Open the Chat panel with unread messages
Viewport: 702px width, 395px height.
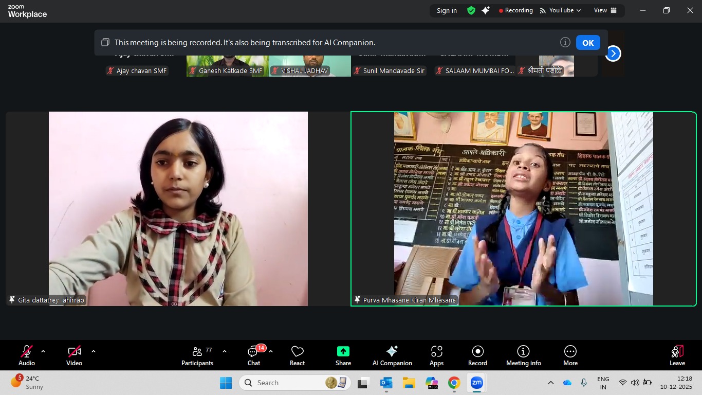254,355
